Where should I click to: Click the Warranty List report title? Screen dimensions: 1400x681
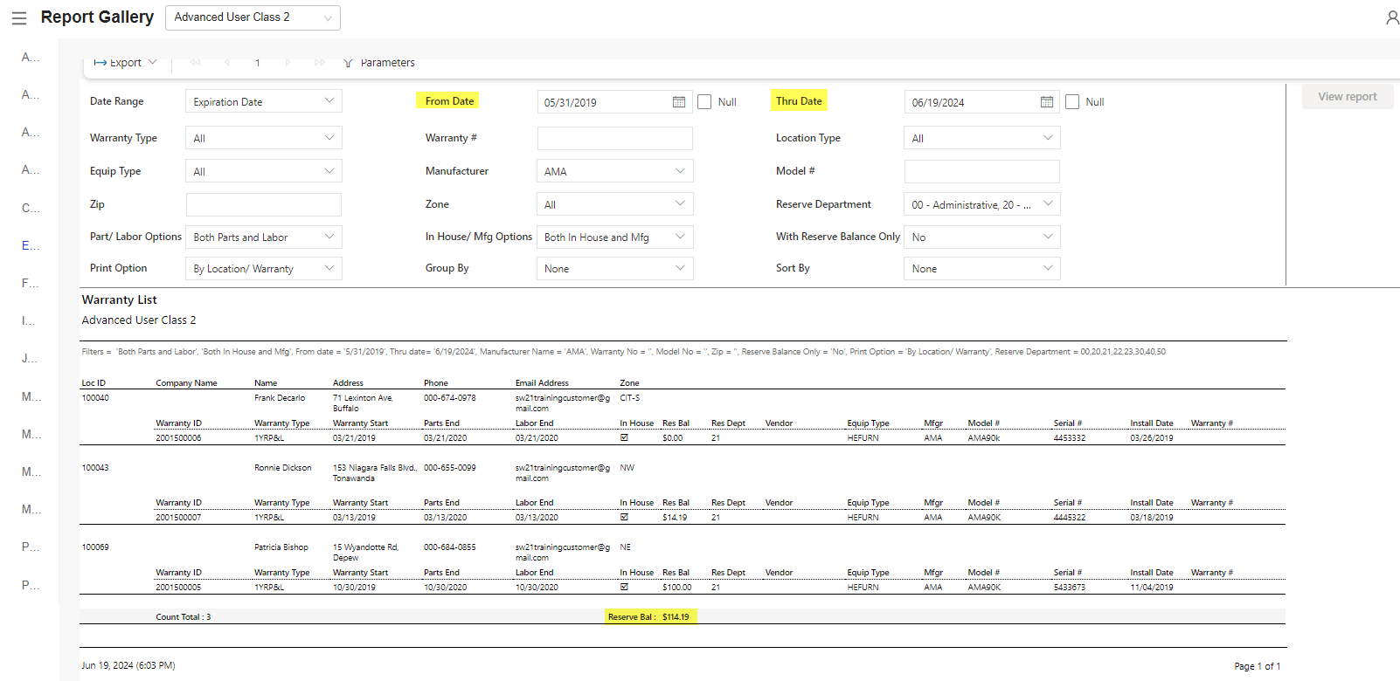point(120,299)
